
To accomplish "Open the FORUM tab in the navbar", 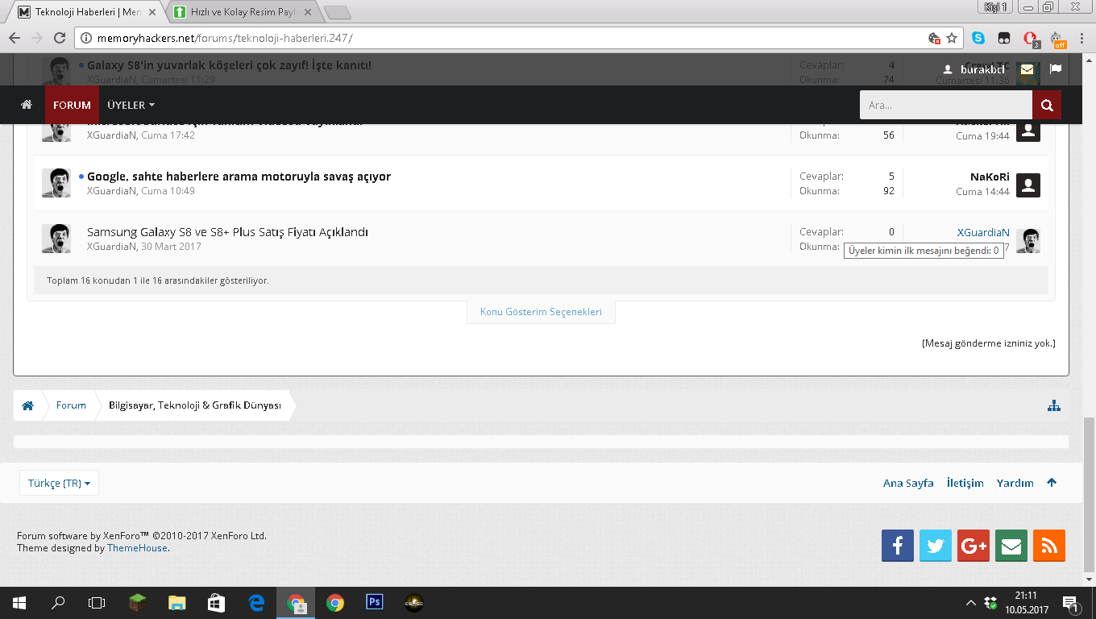I will tap(72, 105).
